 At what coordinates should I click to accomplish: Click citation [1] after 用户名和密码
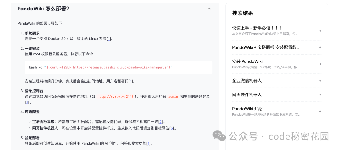pos(131,81)
